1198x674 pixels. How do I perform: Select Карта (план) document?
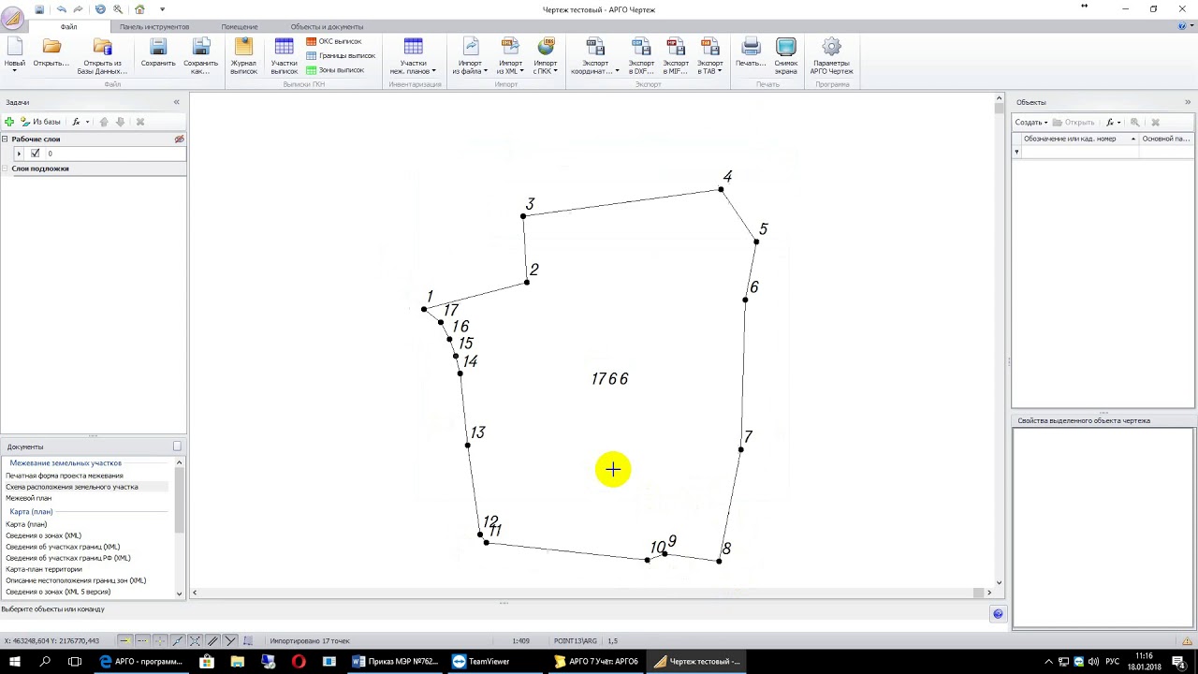tap(26, 524)
